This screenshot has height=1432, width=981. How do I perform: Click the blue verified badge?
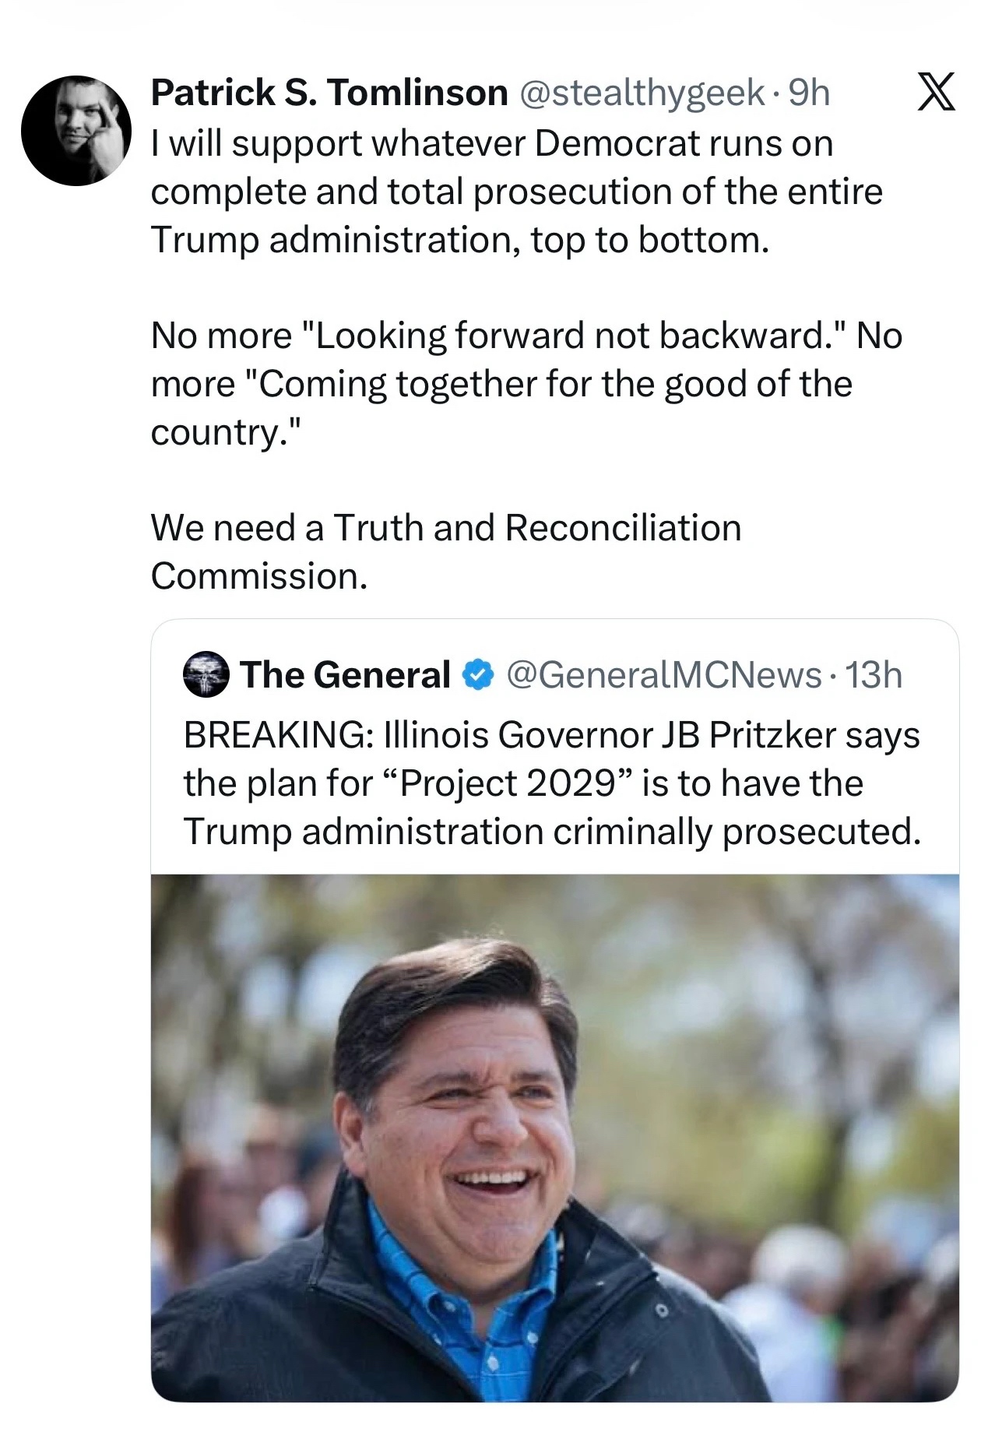479,675
